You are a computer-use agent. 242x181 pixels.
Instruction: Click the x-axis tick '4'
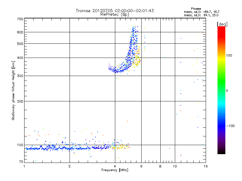pos(115,166)
